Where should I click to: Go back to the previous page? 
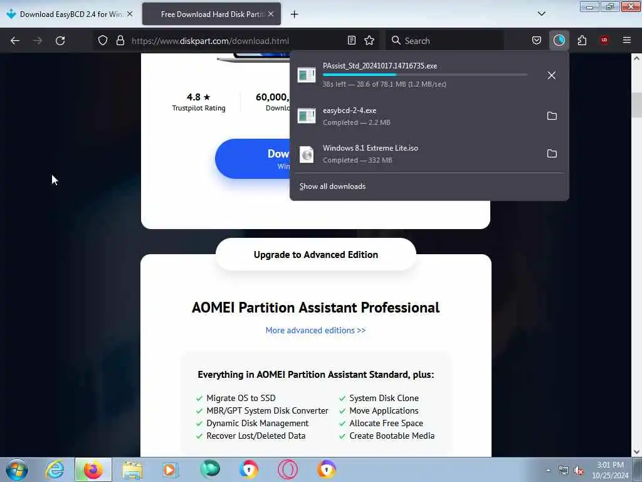coord(15,41)
